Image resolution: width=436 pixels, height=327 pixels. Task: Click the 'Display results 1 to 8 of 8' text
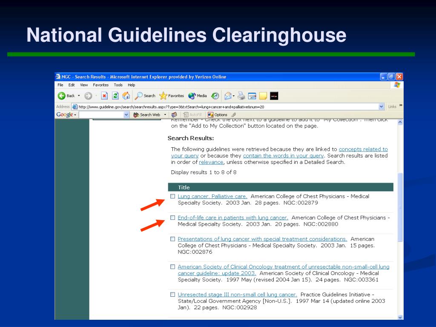[204, 172]
